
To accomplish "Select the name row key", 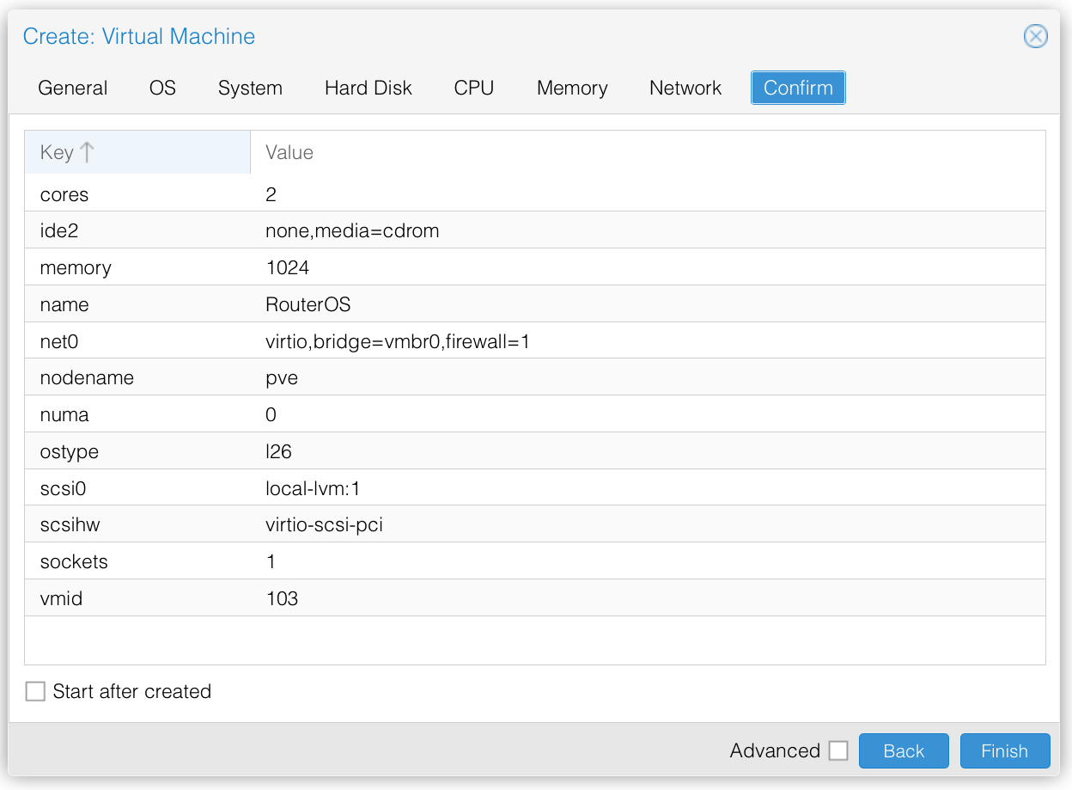I will tap(64, 305).
